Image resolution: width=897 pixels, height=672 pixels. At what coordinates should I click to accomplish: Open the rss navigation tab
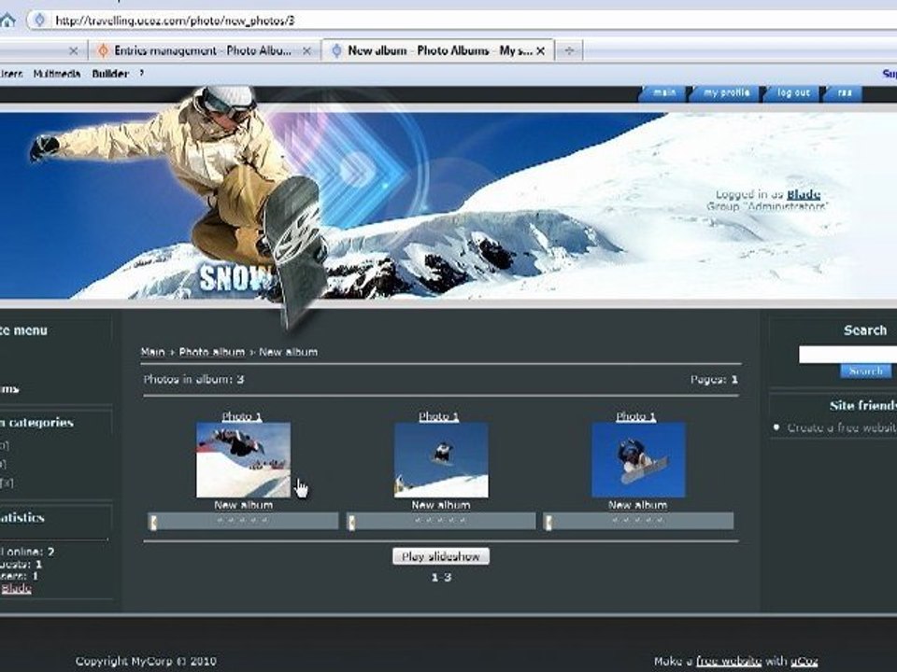[x=845, y=93]
